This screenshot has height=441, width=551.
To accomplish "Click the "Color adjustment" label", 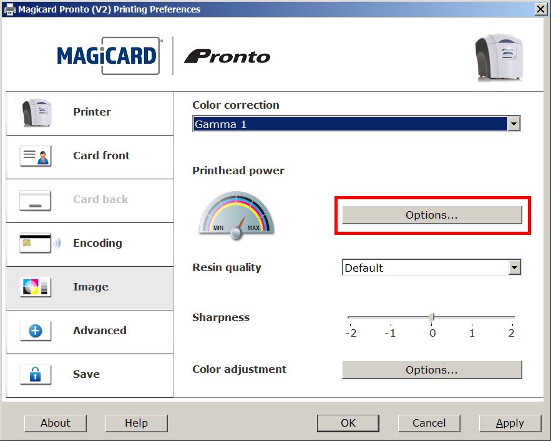I will pyautogui.click(x=239, y=369).
